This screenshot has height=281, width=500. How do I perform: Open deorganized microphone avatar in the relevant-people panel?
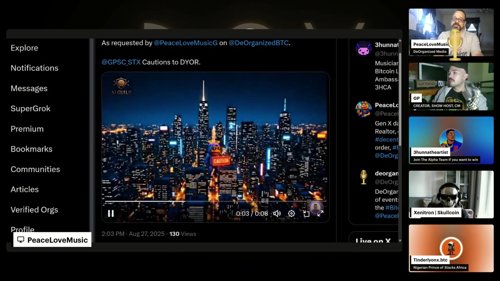(x=363, y=177)
